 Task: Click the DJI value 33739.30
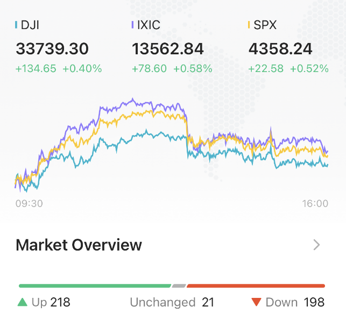[52, 49]
